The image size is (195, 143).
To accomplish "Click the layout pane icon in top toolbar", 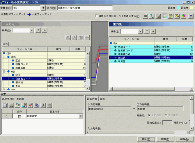I will click(165, 16).
